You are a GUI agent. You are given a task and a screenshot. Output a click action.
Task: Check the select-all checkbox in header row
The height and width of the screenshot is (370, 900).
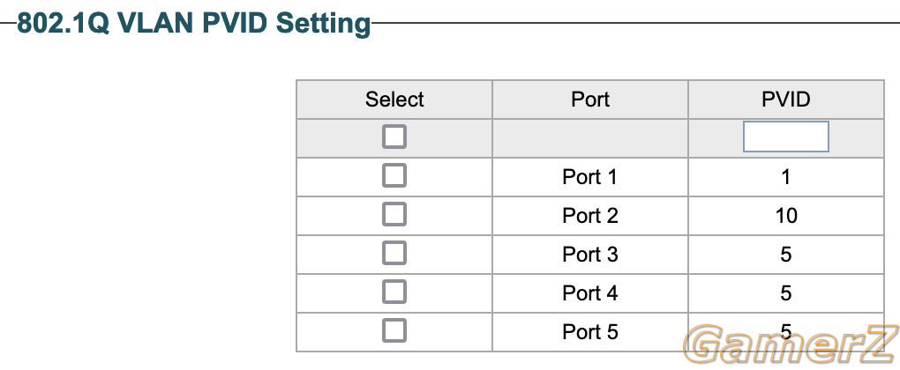pos(394,137)
